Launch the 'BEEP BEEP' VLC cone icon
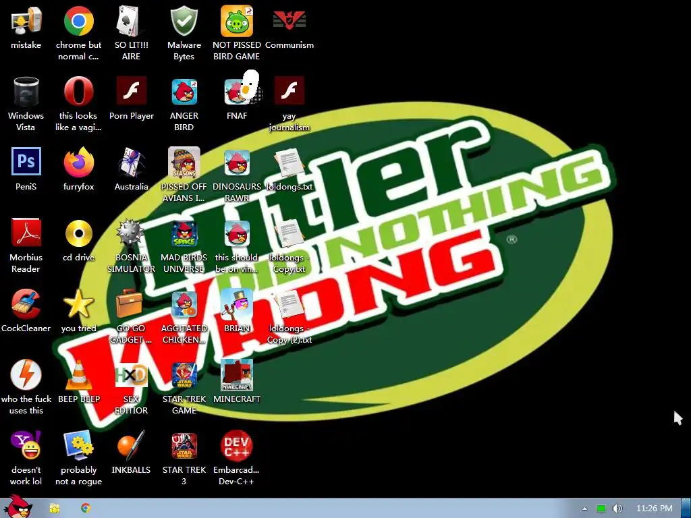The height and width of the screenshot is (518, 691). click(78, 375)
